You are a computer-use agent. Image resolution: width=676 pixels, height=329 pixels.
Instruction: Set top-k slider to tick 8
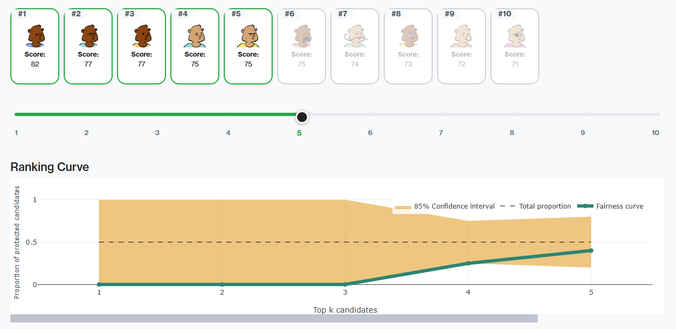coord(512,132)
